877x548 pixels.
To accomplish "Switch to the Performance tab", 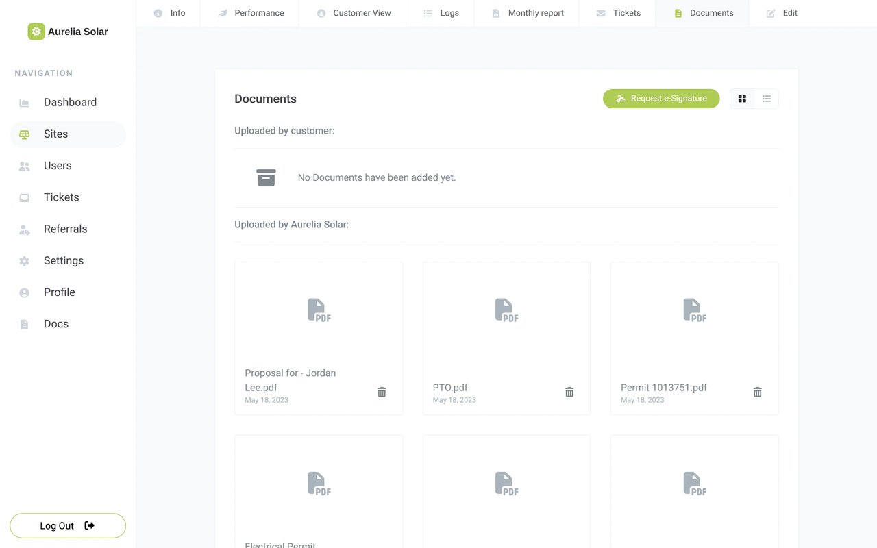I will tap(250, 13).
